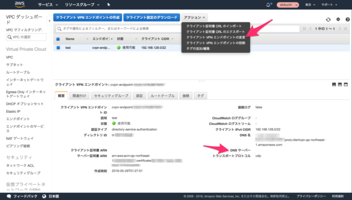Click the help question mark icon
The width and height of the screenshot is (352, 200).
point(348,20)
